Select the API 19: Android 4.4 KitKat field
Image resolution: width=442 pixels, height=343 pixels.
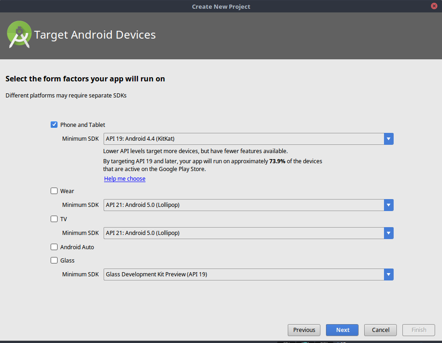(x=230, y=138)
